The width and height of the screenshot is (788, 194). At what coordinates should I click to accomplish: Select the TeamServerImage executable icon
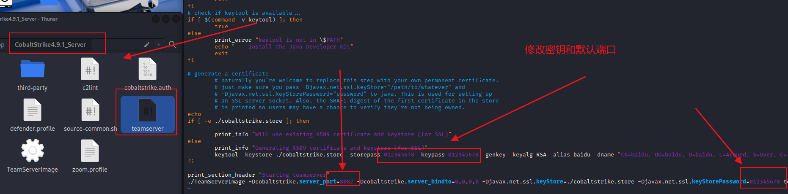(33, 156)
